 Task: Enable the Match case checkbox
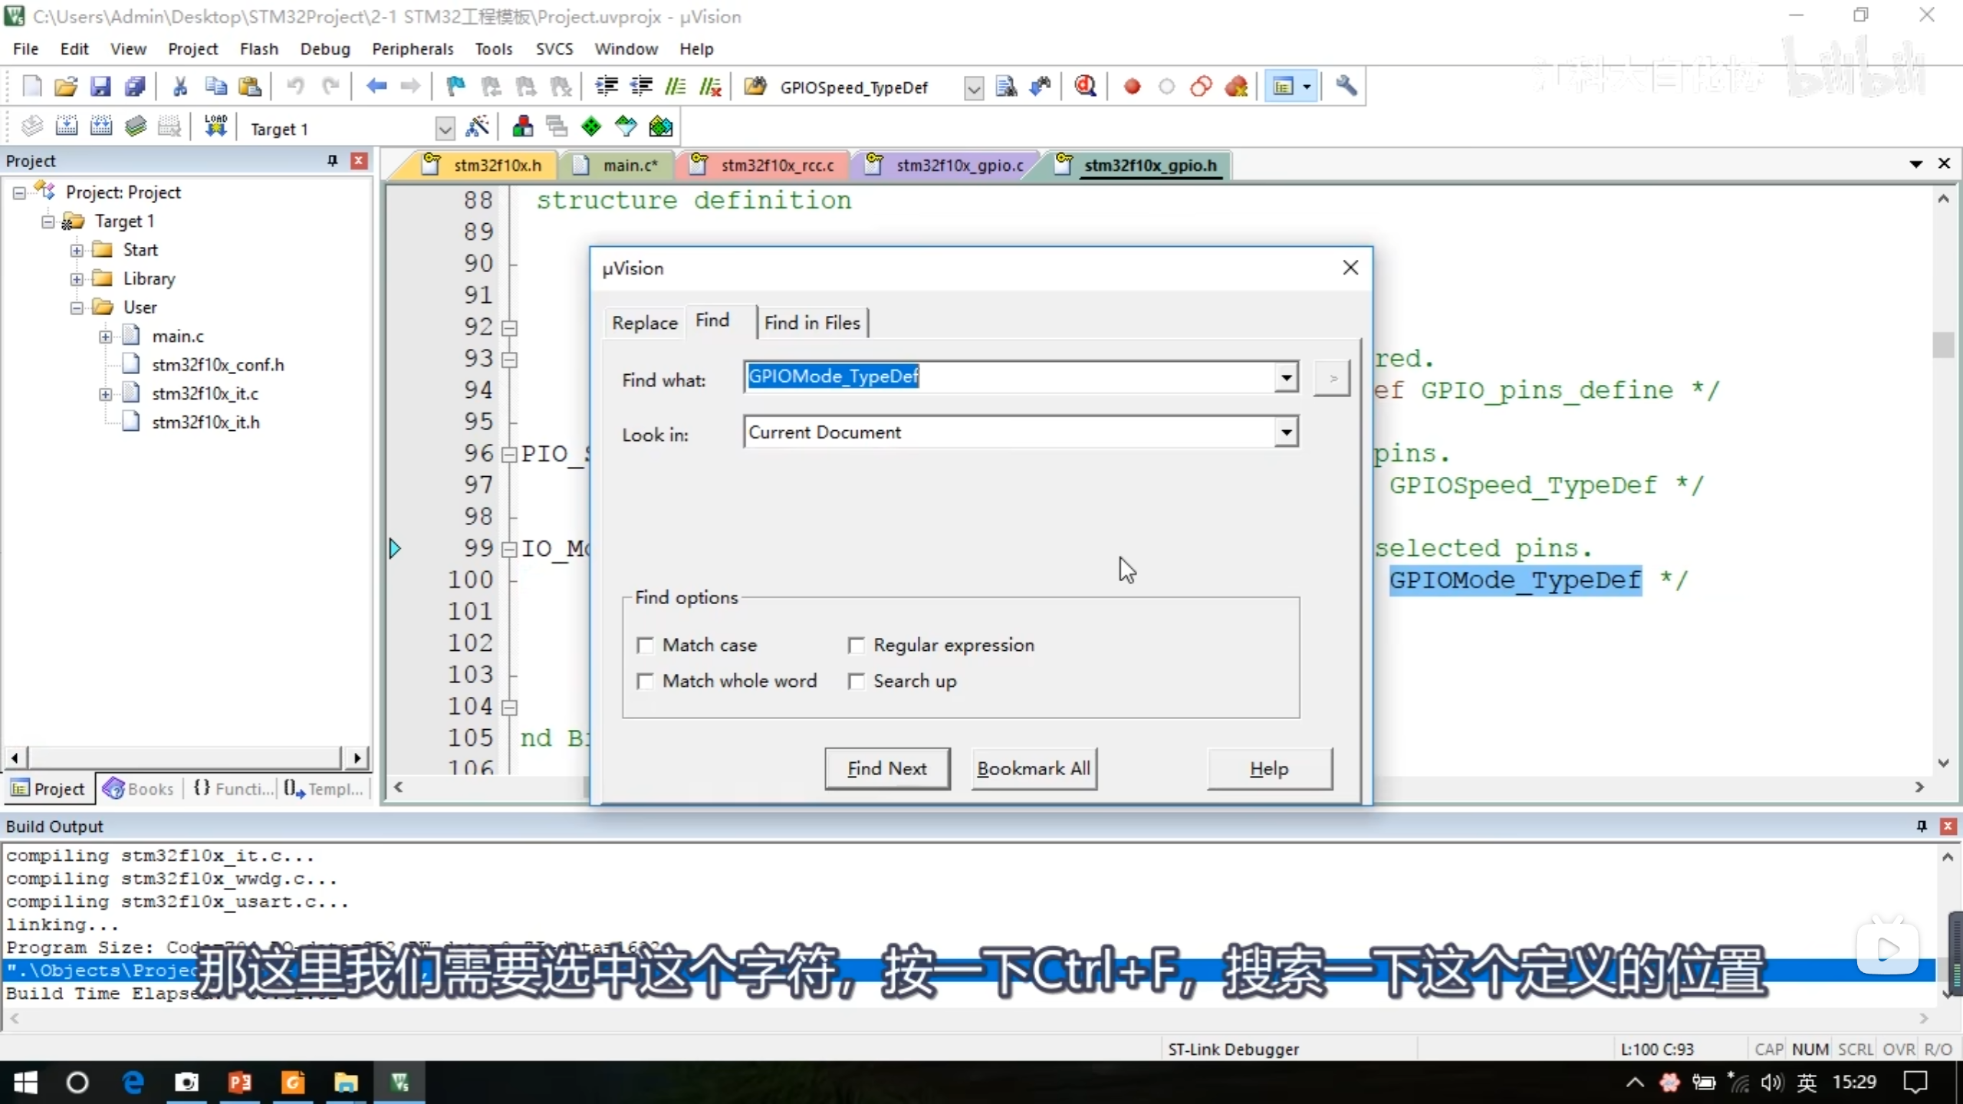coord(646,646)
